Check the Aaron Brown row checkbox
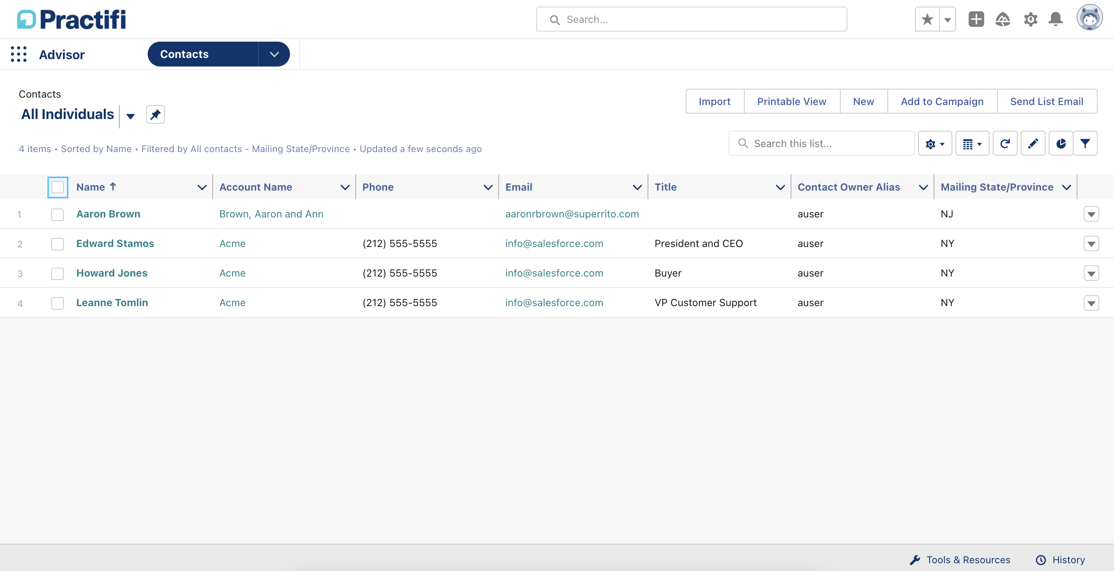 coord(58,214)
